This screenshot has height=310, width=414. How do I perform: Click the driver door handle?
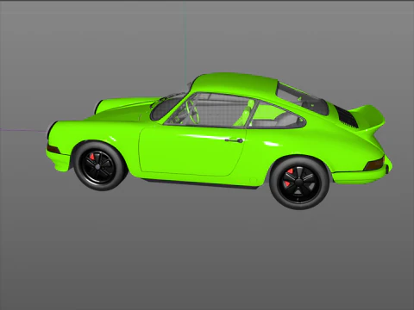pos(234,140)
